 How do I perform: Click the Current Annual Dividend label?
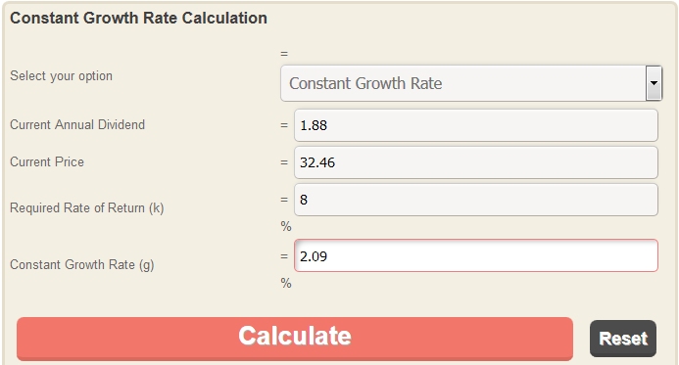pos(77,124)
